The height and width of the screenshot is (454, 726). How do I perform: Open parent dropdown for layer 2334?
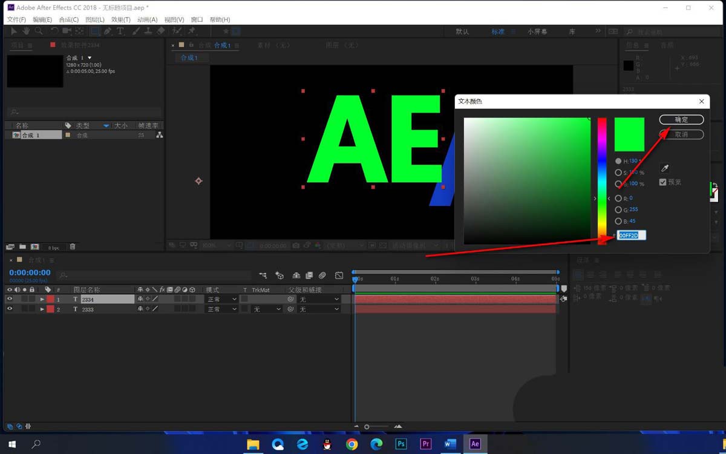pyautogui.click(x=319, y=299)
